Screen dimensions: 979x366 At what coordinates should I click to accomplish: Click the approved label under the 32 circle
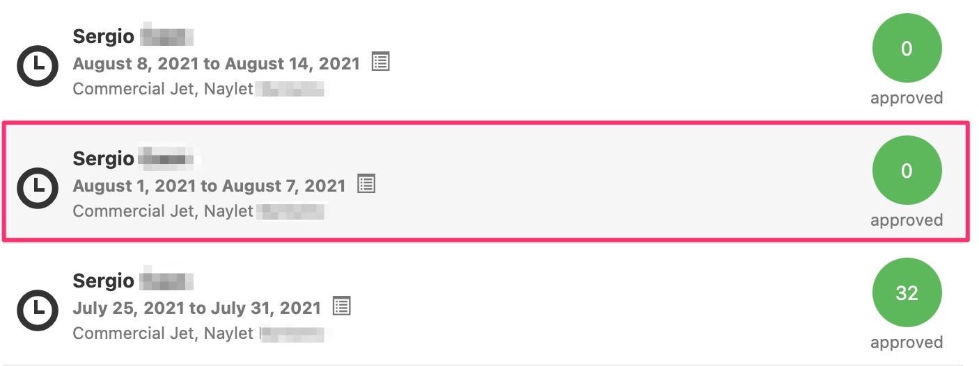(x=907, y=342)
